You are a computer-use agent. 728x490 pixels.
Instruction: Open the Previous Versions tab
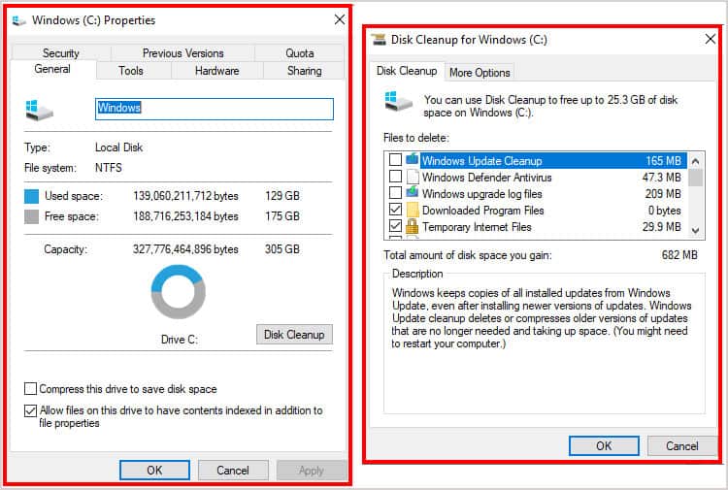(x=182, y=53)
